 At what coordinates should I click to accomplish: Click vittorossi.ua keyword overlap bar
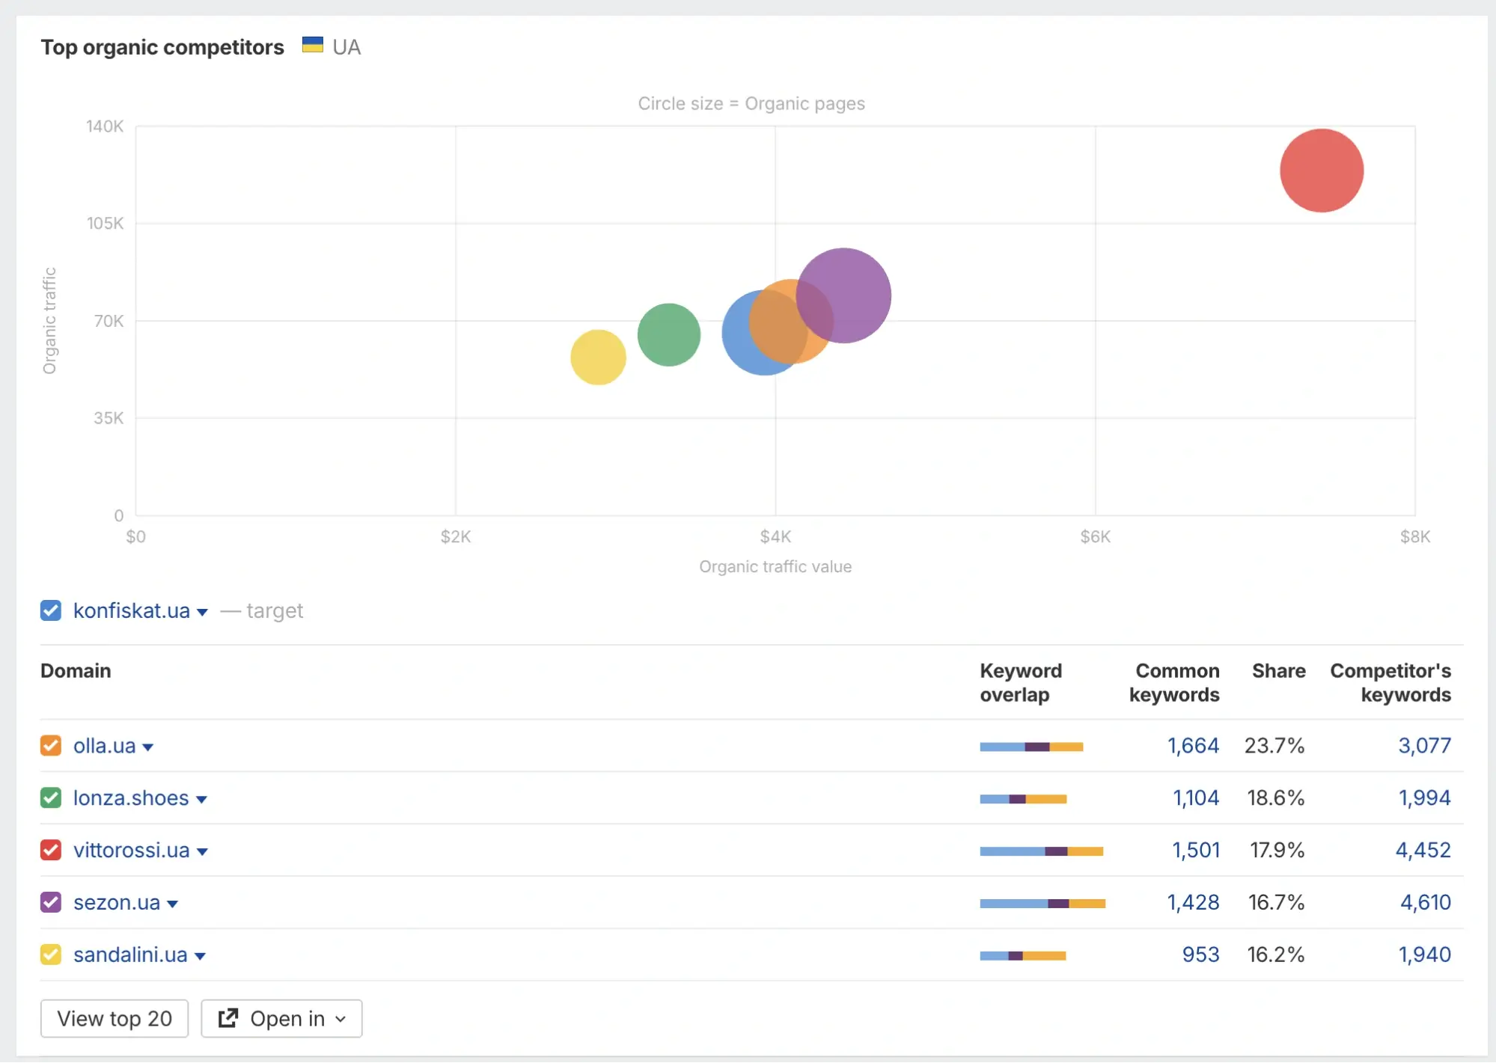click(x=1041, y=851)
